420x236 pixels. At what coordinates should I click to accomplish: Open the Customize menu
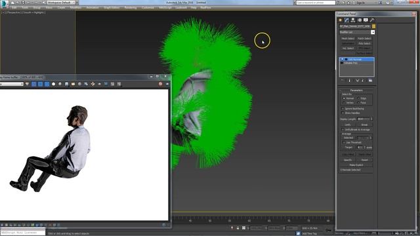point(148,8)
